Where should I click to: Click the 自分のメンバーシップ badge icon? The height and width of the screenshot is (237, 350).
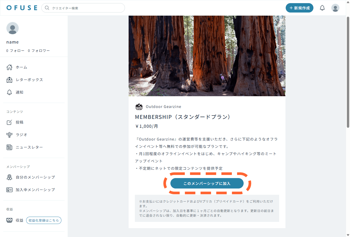(9, 177)
